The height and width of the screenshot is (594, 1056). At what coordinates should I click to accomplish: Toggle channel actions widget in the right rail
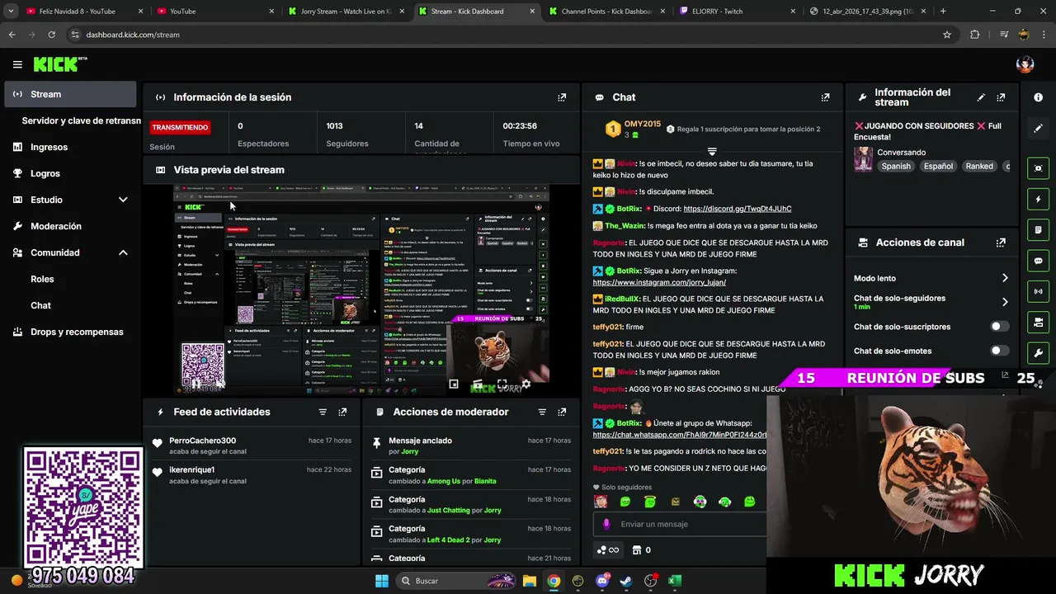point(1038,322)
